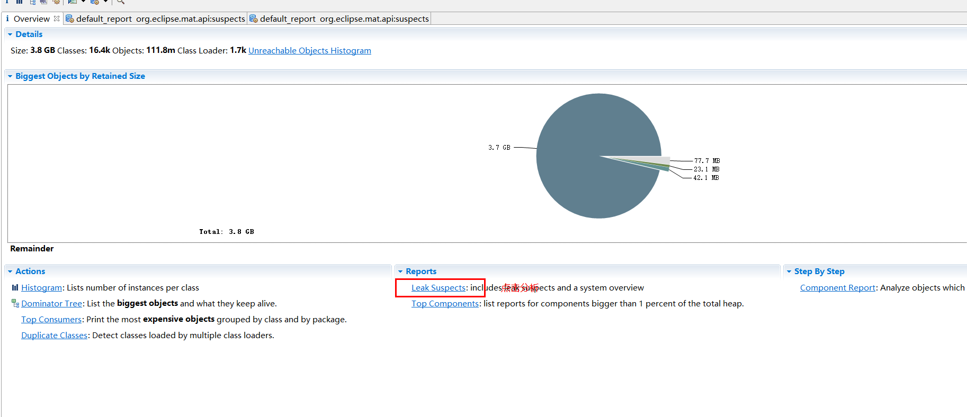Open the search queries magnifier in toolbar
This screenshot has height=417, width=967.
121,2
